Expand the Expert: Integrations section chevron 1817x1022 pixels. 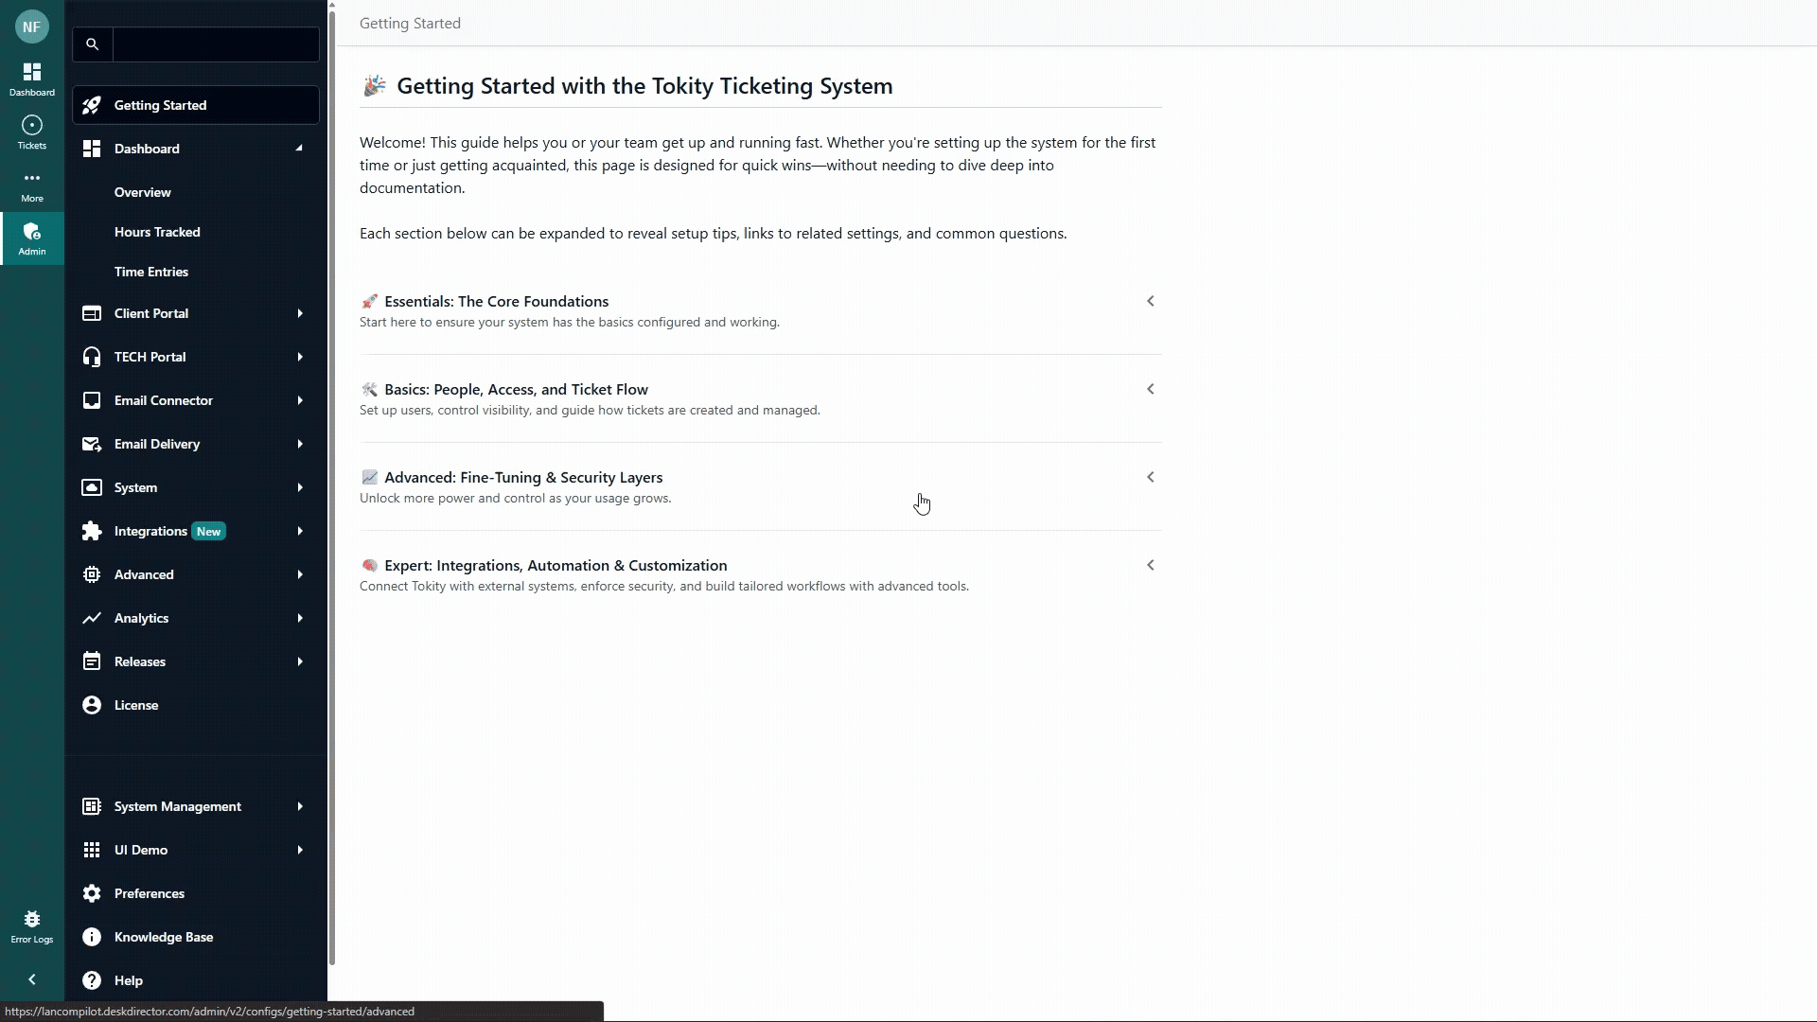pos(1150,565)
